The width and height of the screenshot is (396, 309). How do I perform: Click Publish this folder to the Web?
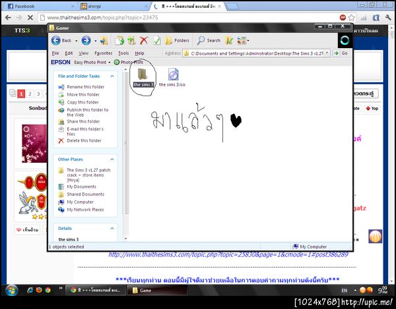[x=87, y=112]
